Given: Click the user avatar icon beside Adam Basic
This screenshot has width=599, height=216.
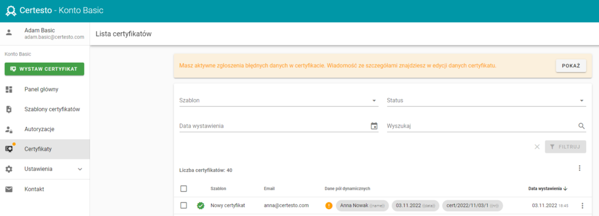Looking at the screenshot, I should [9, 33].
